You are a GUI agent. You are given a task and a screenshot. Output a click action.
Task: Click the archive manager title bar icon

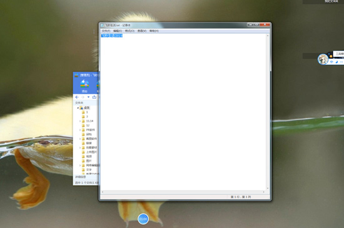tap(76, 76)
